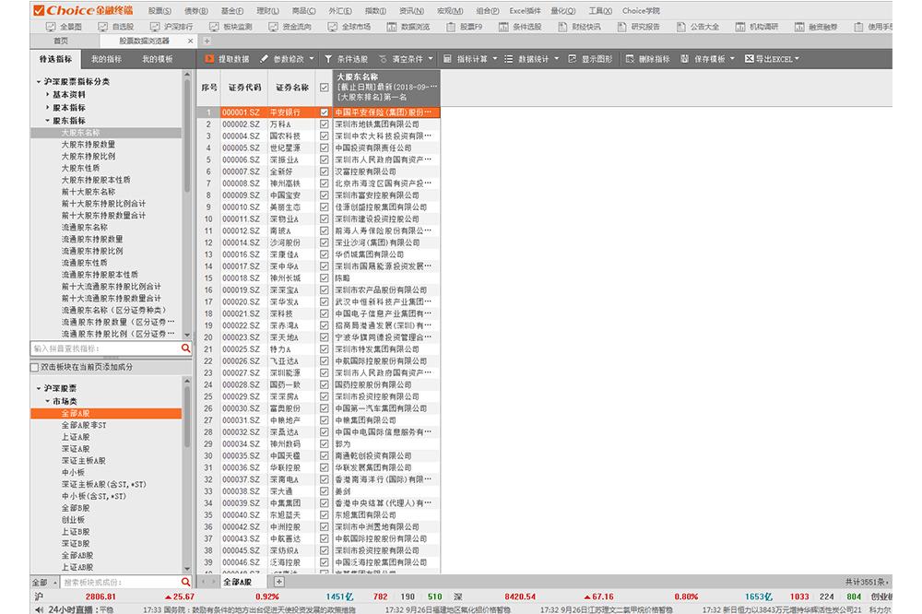Open 研究报告 from the shortcut toolbar
Screen dimensions: 922x614
click(x=639, y=27)
